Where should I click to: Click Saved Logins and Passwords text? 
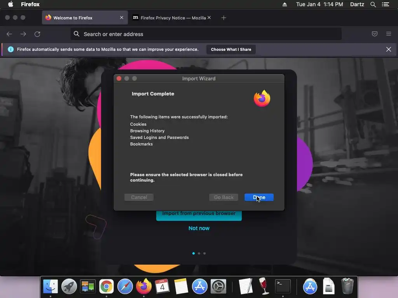point(159,137)
